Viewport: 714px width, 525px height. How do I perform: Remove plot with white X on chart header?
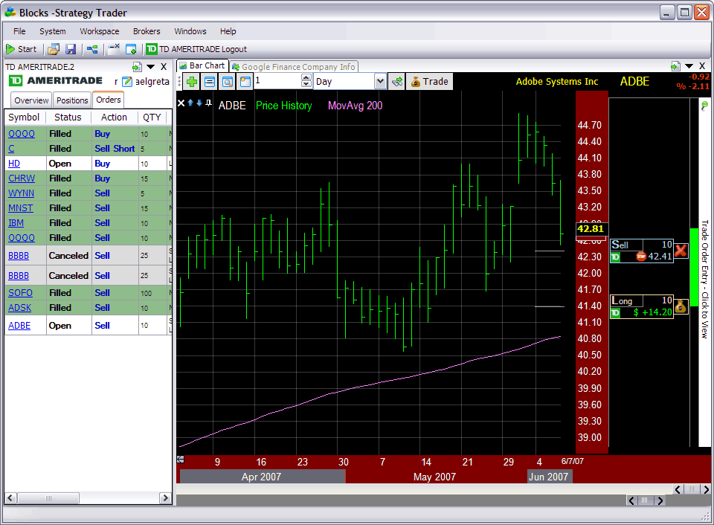pyautogui.click(x=181, y=103)
